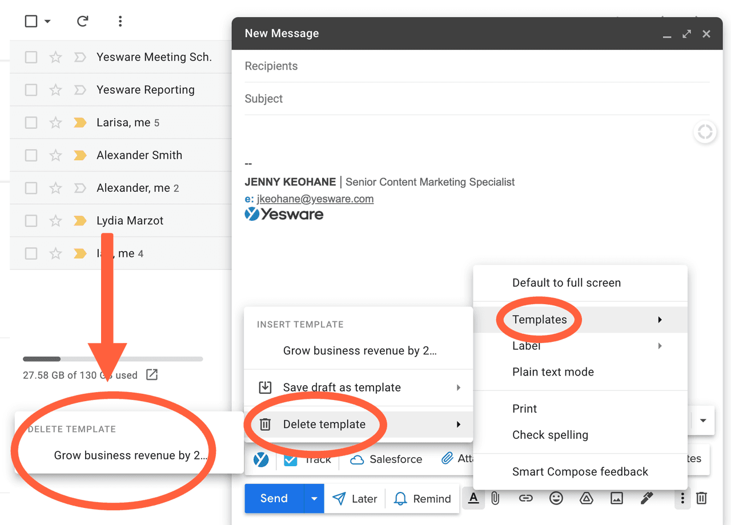Tick the checkbox beside Alexander Smith
The height and width of the screenshot is (525, 731).
tap(31, 155)
